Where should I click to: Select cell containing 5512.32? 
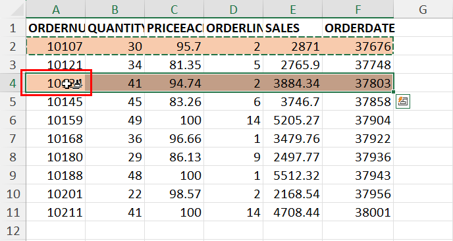click(292, 176)
